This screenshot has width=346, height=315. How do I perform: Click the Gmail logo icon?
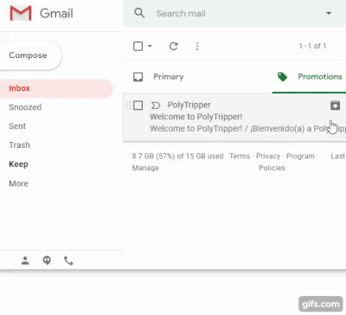click(x=21, y=13)
